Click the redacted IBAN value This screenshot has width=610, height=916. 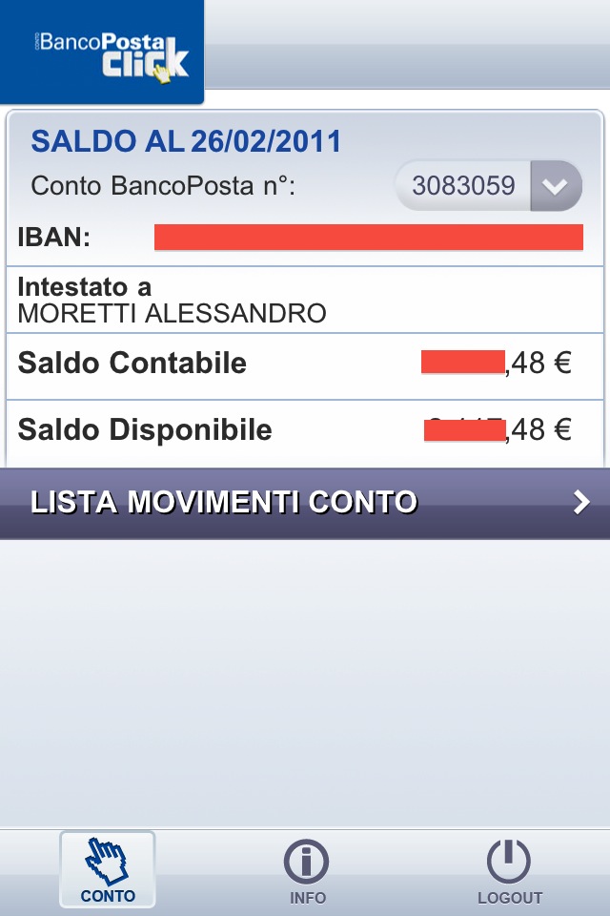368,238
